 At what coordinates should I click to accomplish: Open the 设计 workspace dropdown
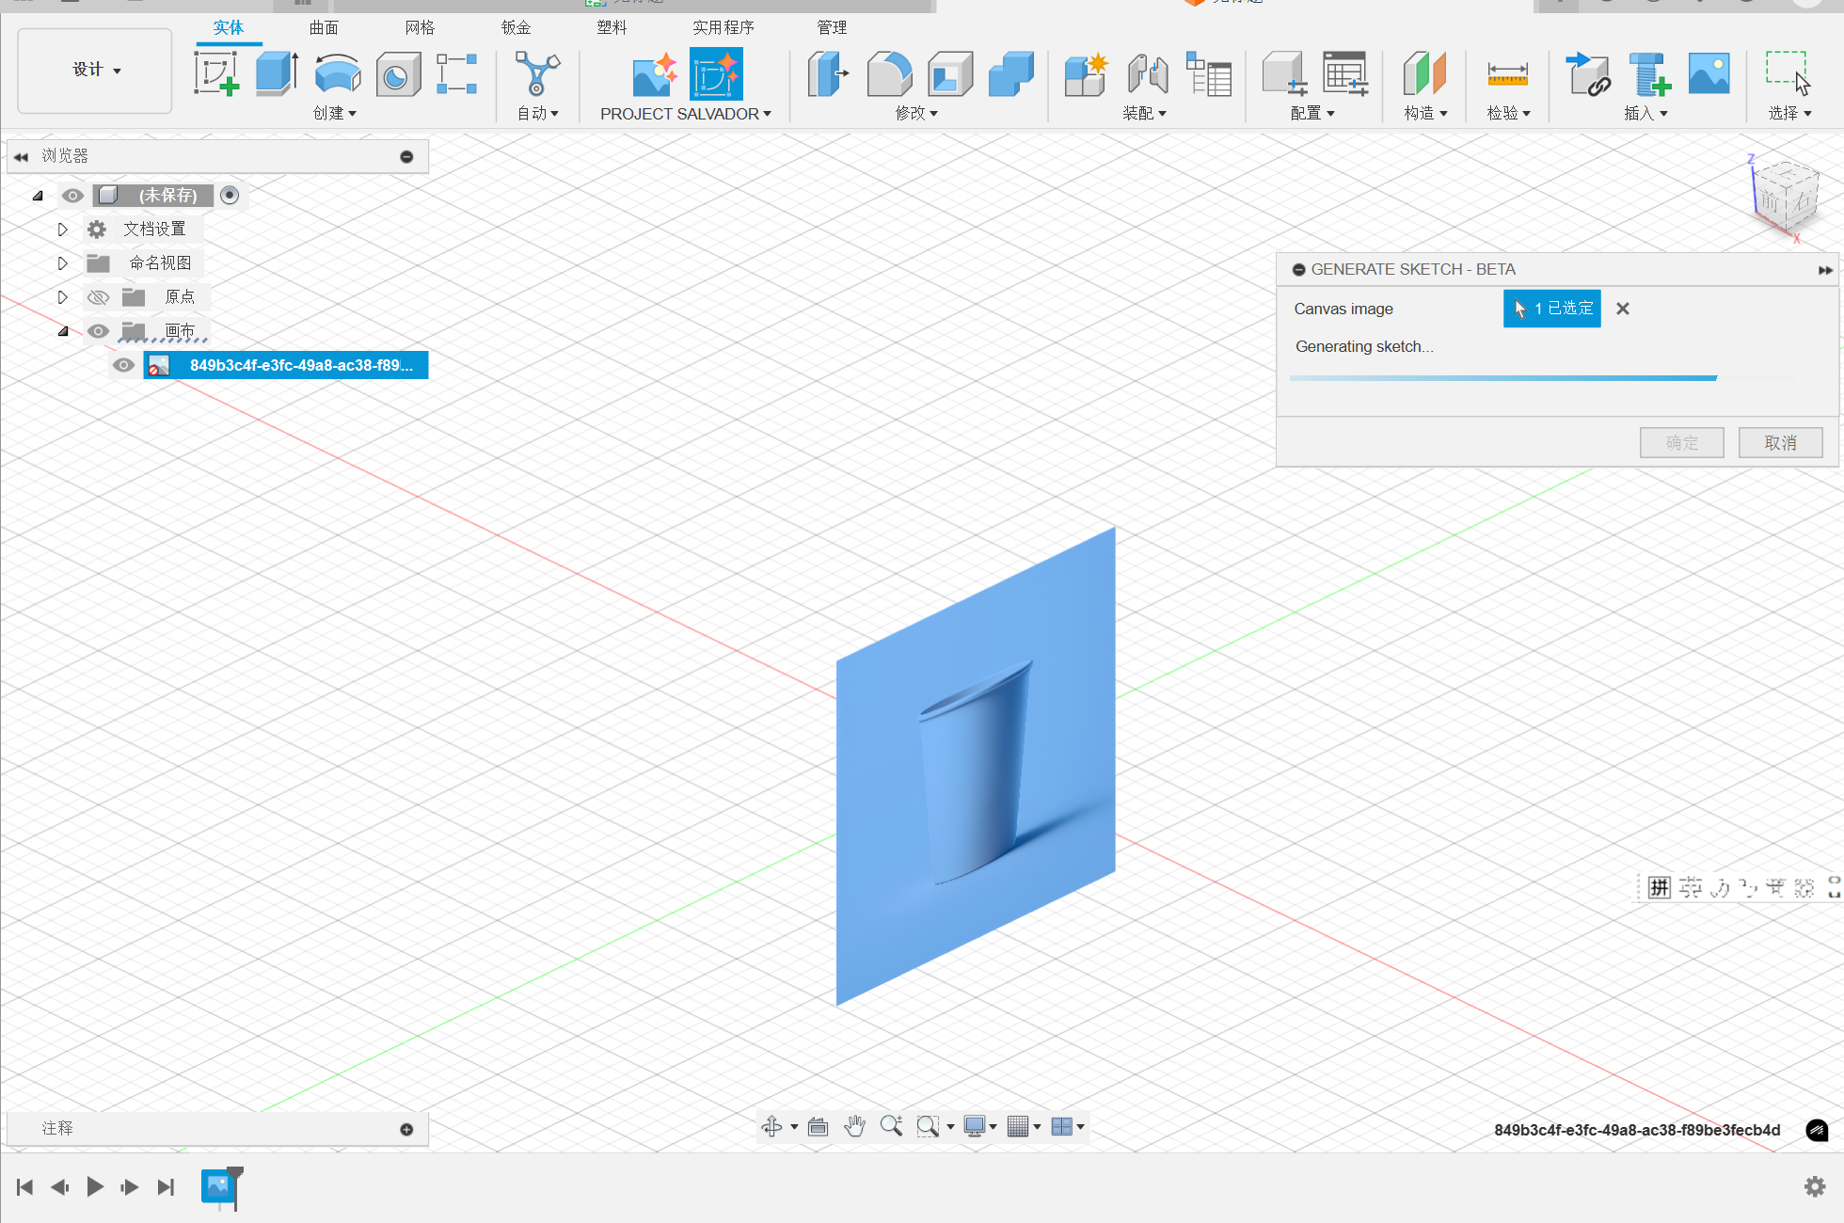click(x=95, y=71)
